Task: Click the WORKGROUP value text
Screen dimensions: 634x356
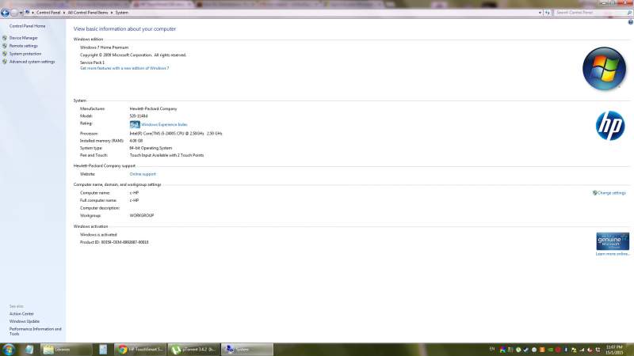Action: (142, 215)
